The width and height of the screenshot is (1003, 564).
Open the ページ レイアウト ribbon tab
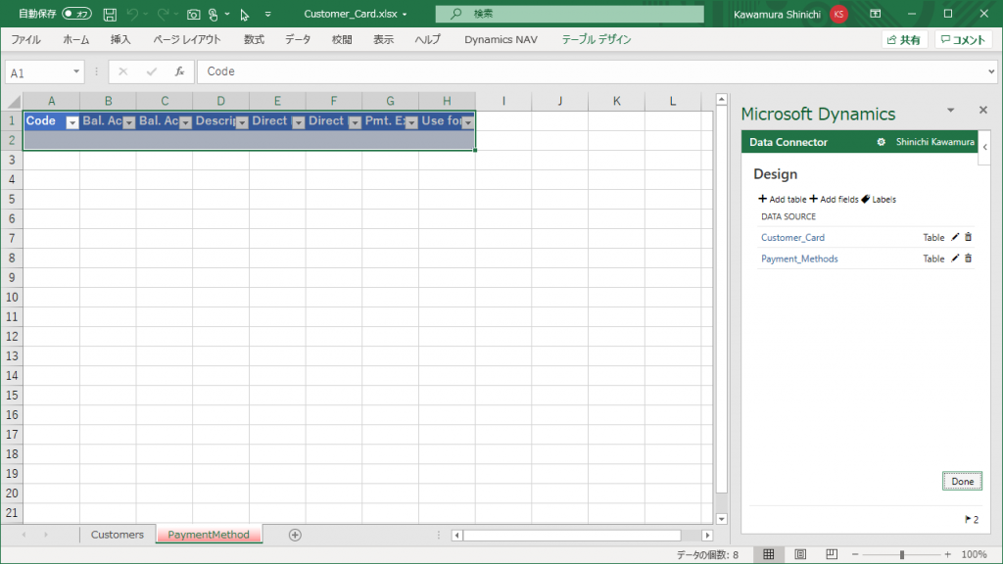coord(187,39)
